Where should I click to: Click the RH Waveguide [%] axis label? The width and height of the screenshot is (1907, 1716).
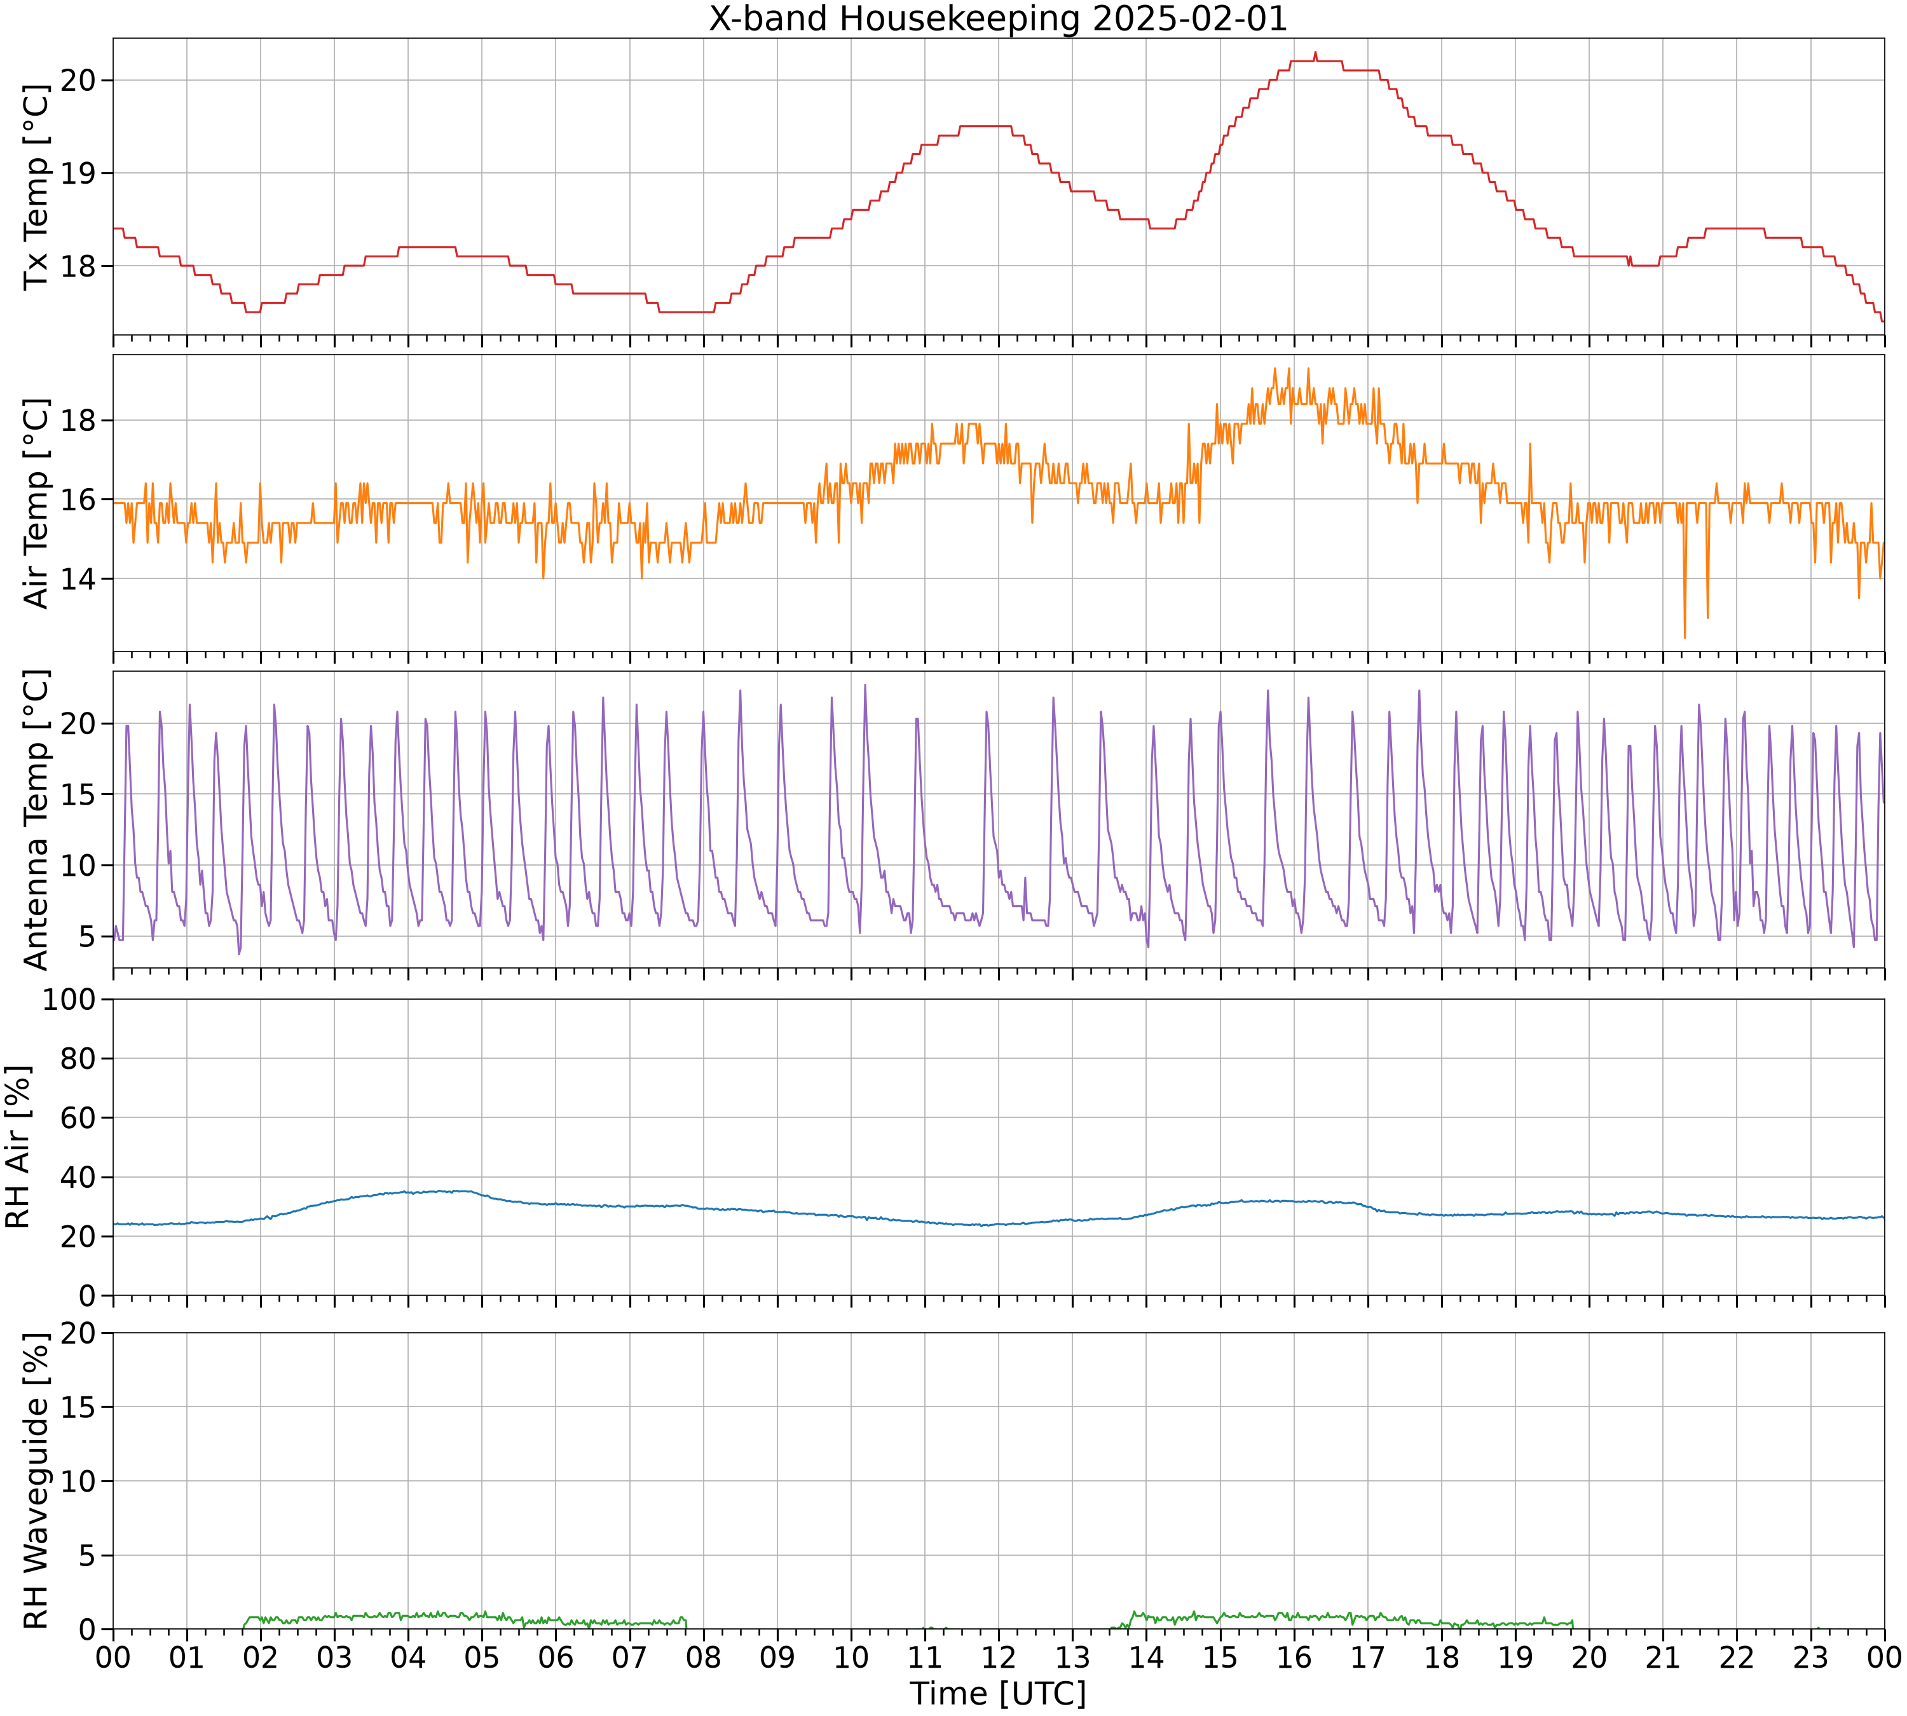click(36, 1481)
